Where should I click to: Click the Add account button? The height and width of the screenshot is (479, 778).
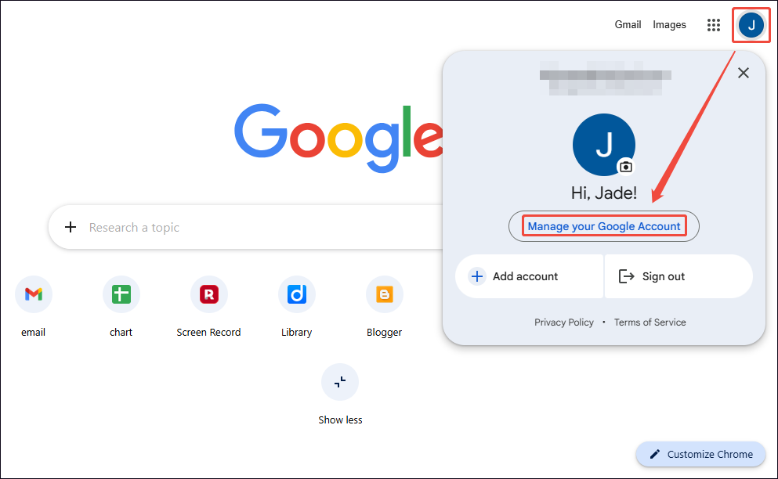point(529,276)
